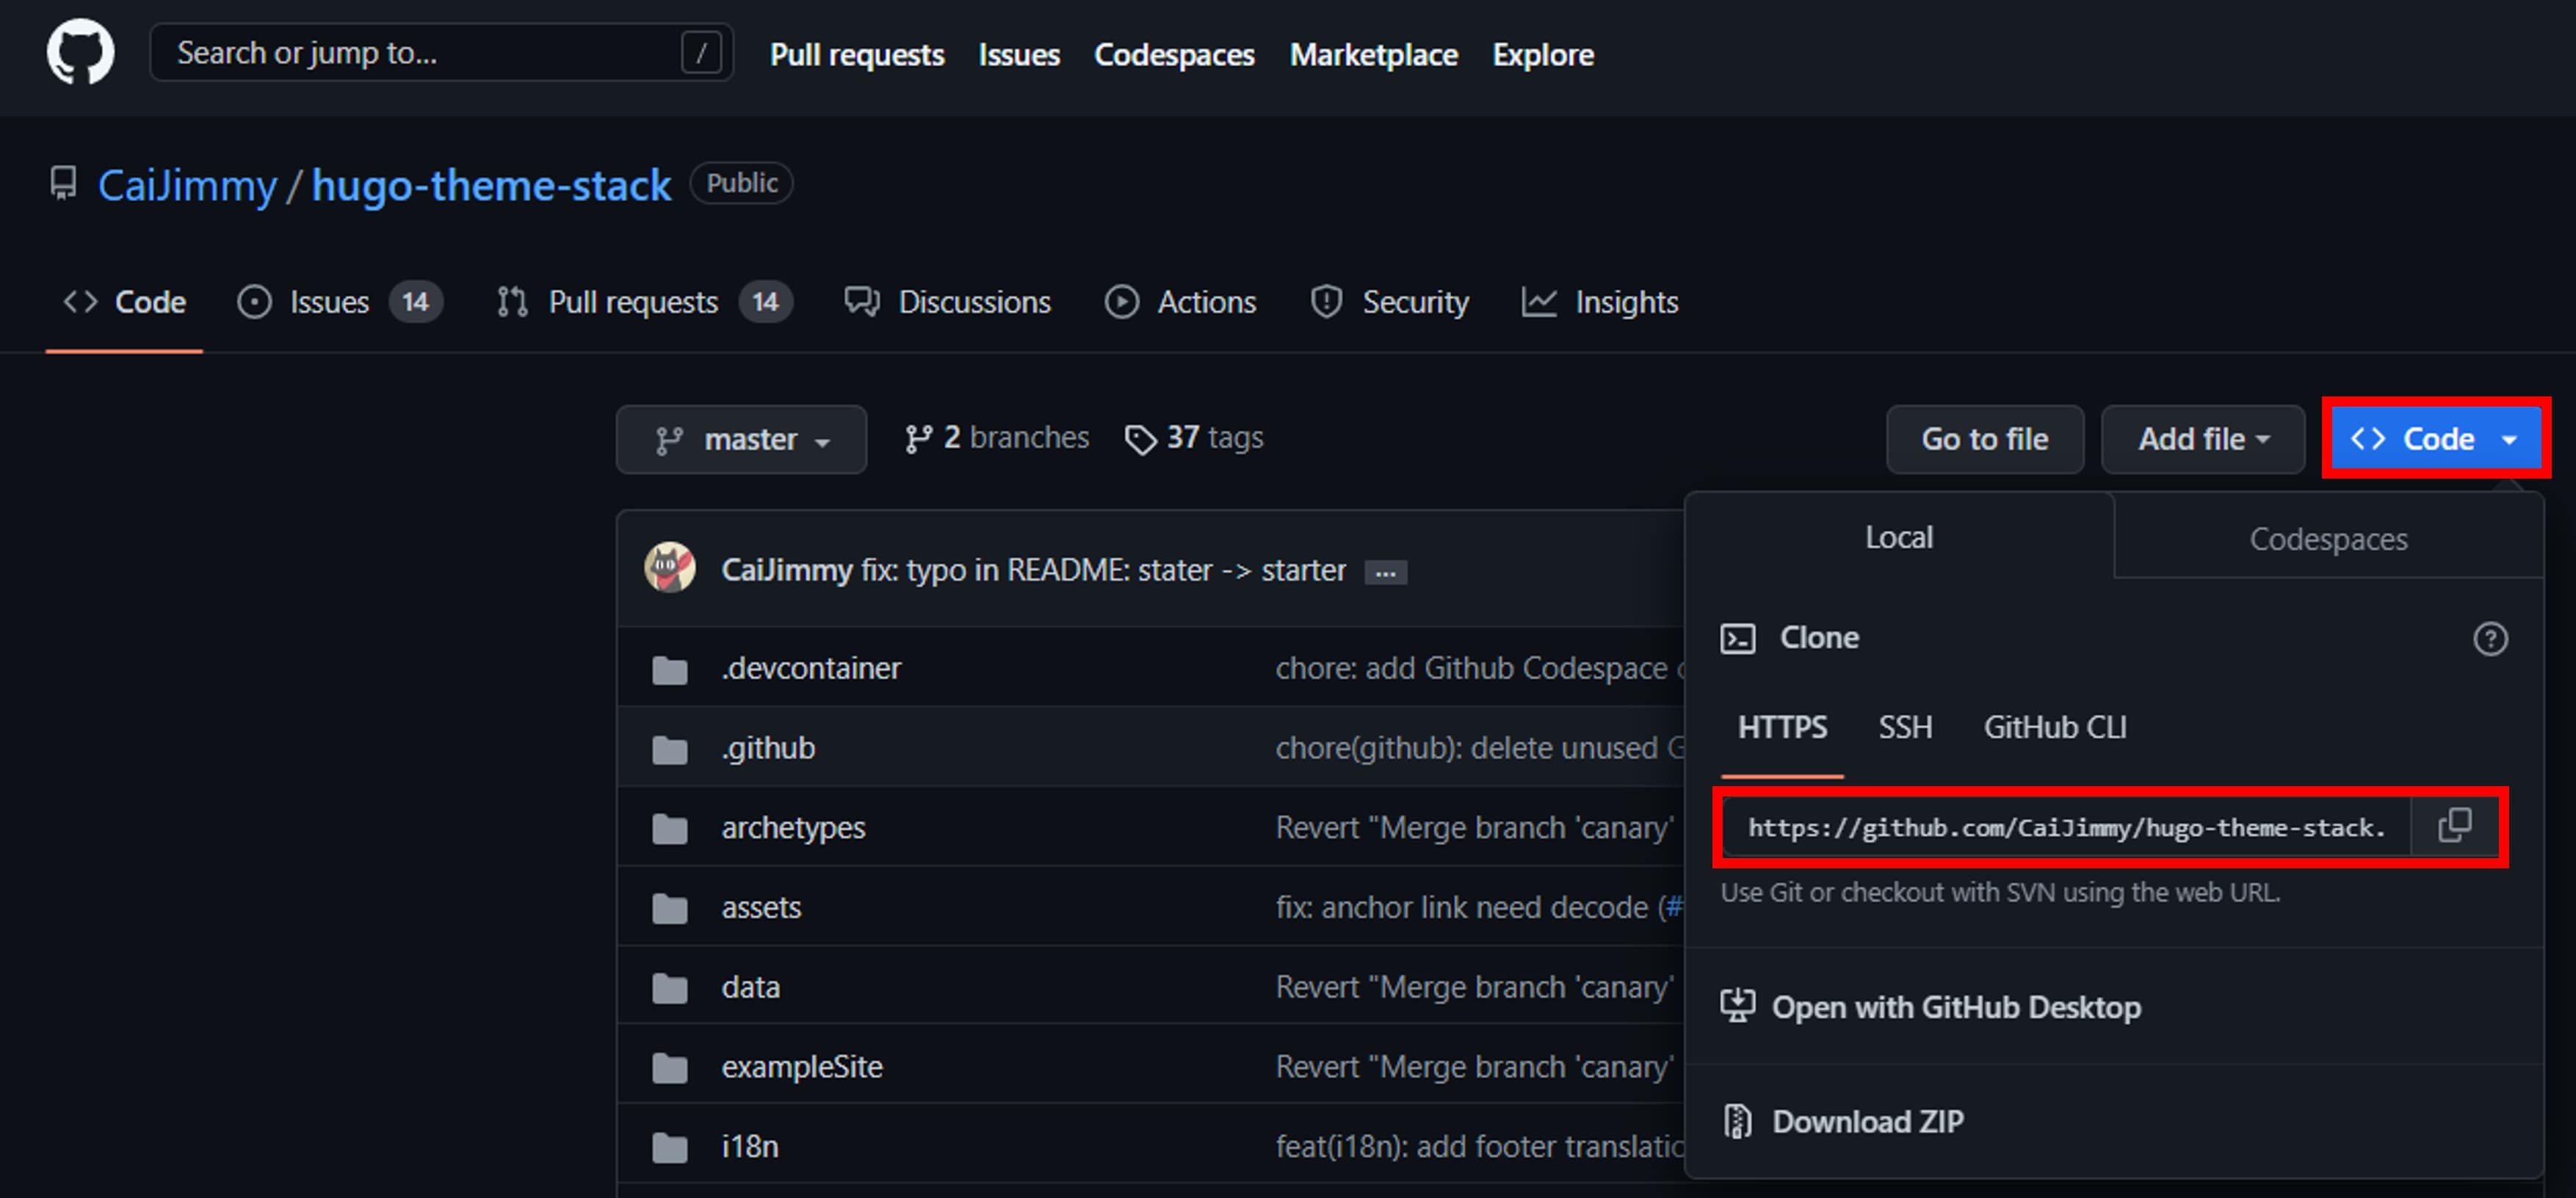The image size is (2576, 1198).
Task: Click the Security shield icon
Action: pos(1326,302)
